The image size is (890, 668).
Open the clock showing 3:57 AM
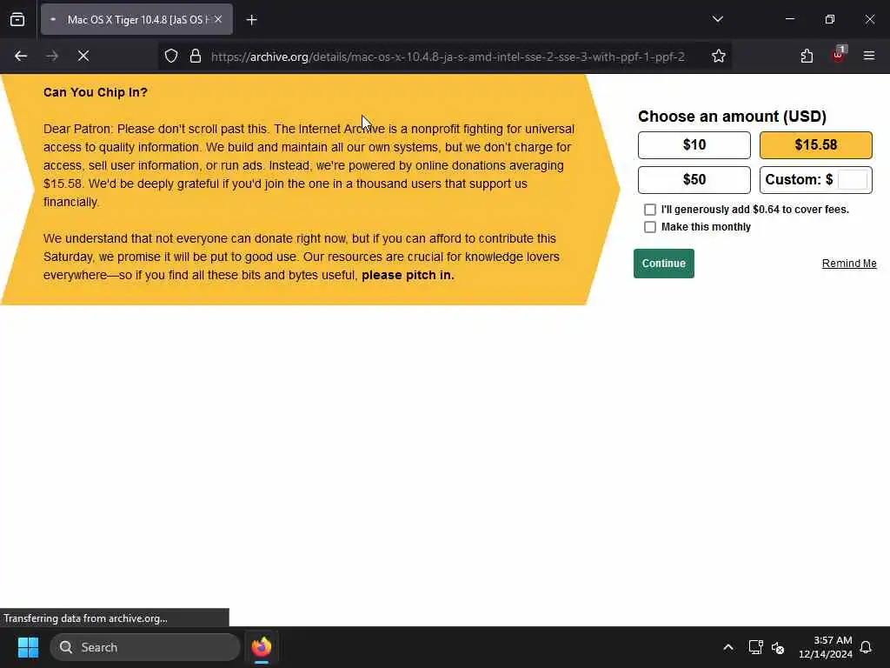(826, 647)
